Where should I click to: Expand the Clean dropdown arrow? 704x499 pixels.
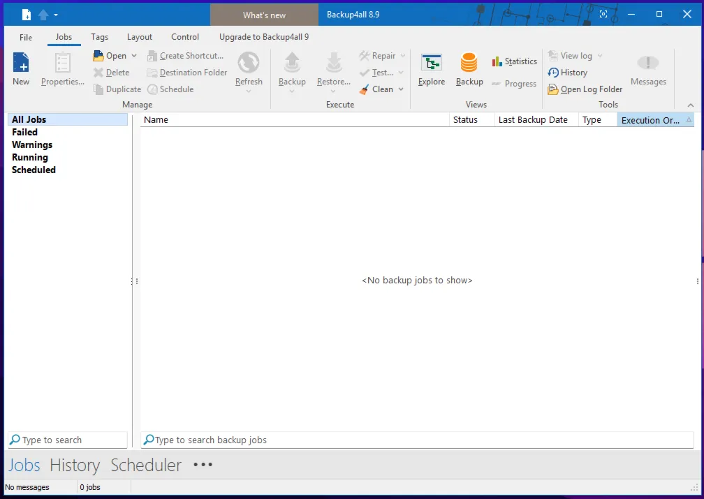401,89
